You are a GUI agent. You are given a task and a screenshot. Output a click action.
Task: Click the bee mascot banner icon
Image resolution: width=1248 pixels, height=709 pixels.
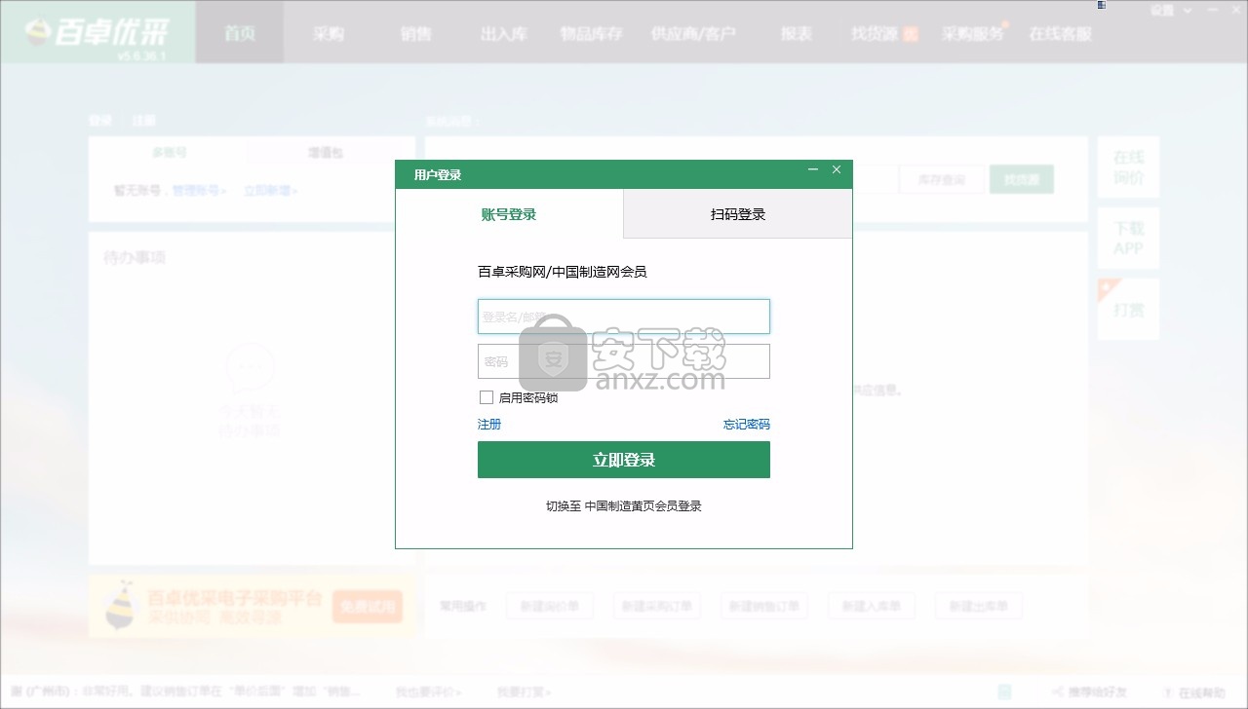(121, 606)
